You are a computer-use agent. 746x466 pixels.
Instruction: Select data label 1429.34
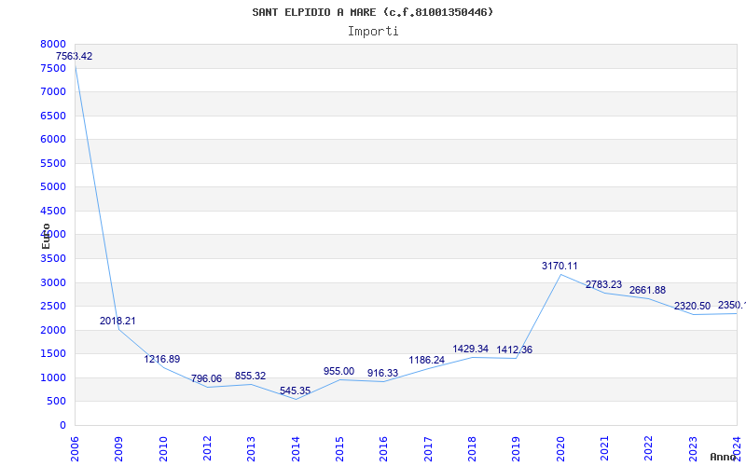tap(471, 349)
